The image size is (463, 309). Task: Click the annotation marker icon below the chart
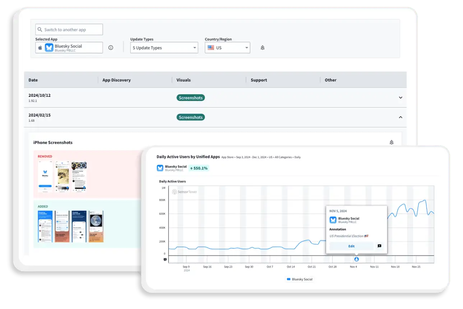[357, 259]
